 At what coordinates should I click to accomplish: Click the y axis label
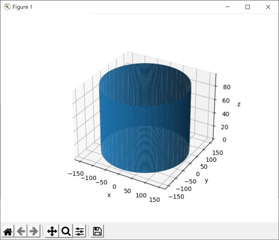tap(206, 180)
